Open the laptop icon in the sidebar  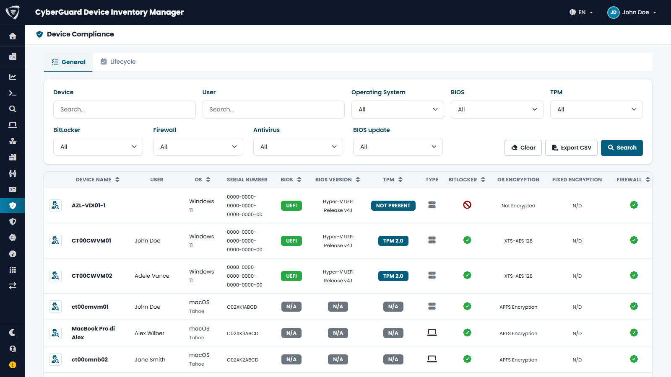pyautogui.click(x=13, y=125)
